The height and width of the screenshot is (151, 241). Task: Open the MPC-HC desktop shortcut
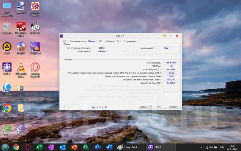(x=35, y=28)
